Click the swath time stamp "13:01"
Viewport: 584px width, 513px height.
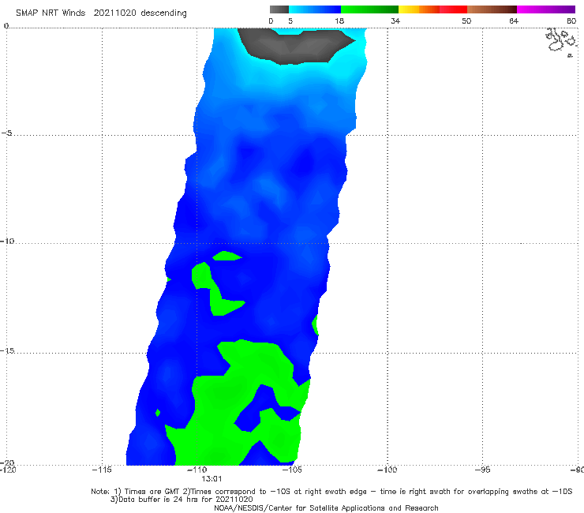coord(212,479)
